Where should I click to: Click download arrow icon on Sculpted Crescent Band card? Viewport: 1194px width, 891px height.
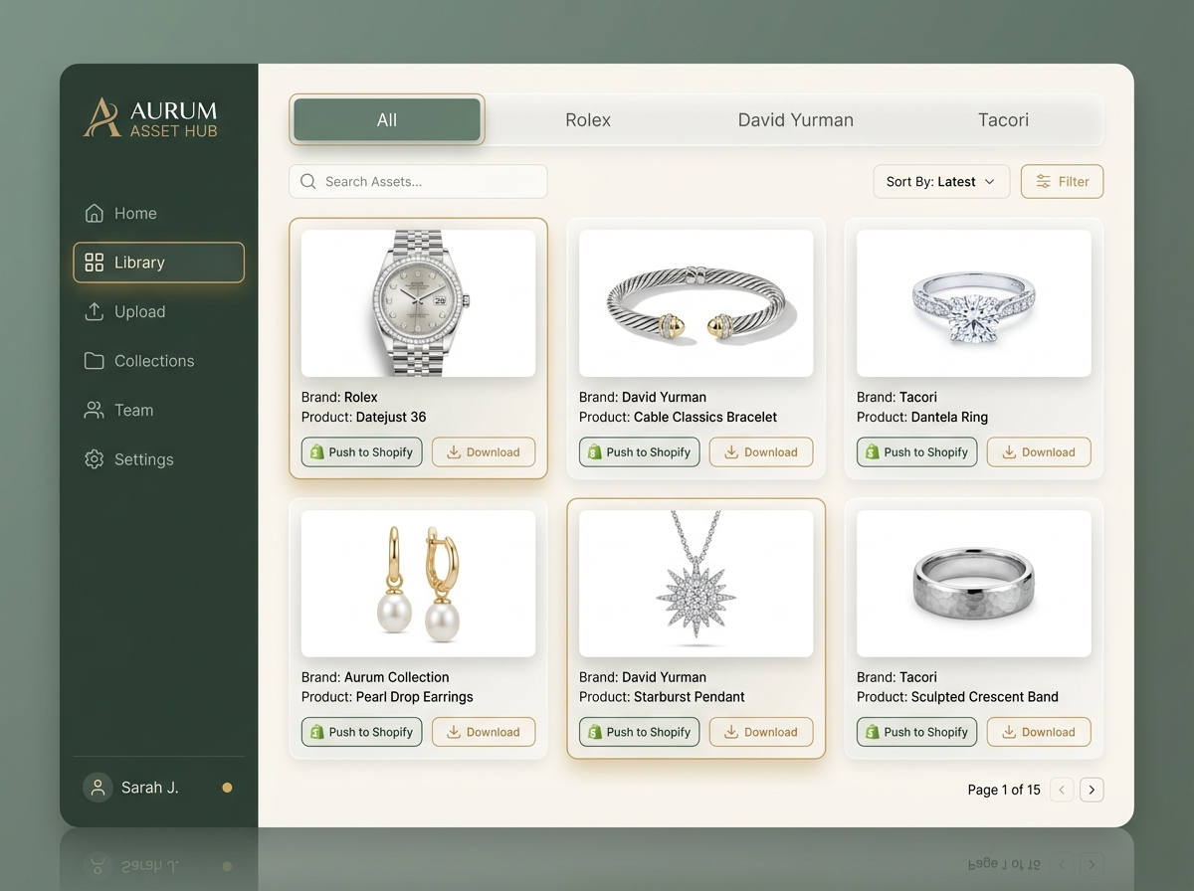(x=1009, y=732)
